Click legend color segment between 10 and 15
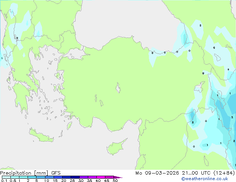Viewport: 236px width, 182px height. 50,177
